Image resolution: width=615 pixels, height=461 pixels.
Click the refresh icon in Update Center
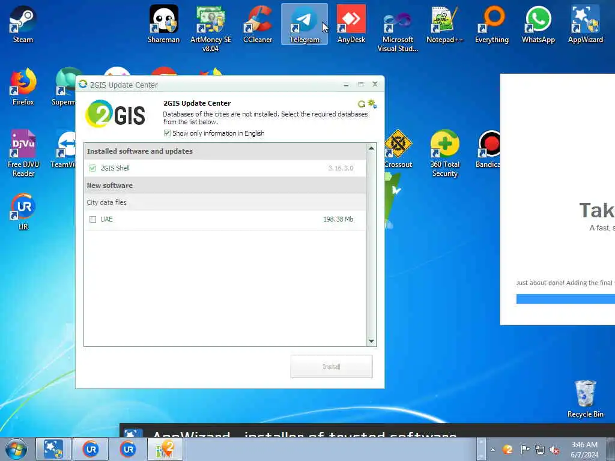pyautogui.click(x=361, y=104)
